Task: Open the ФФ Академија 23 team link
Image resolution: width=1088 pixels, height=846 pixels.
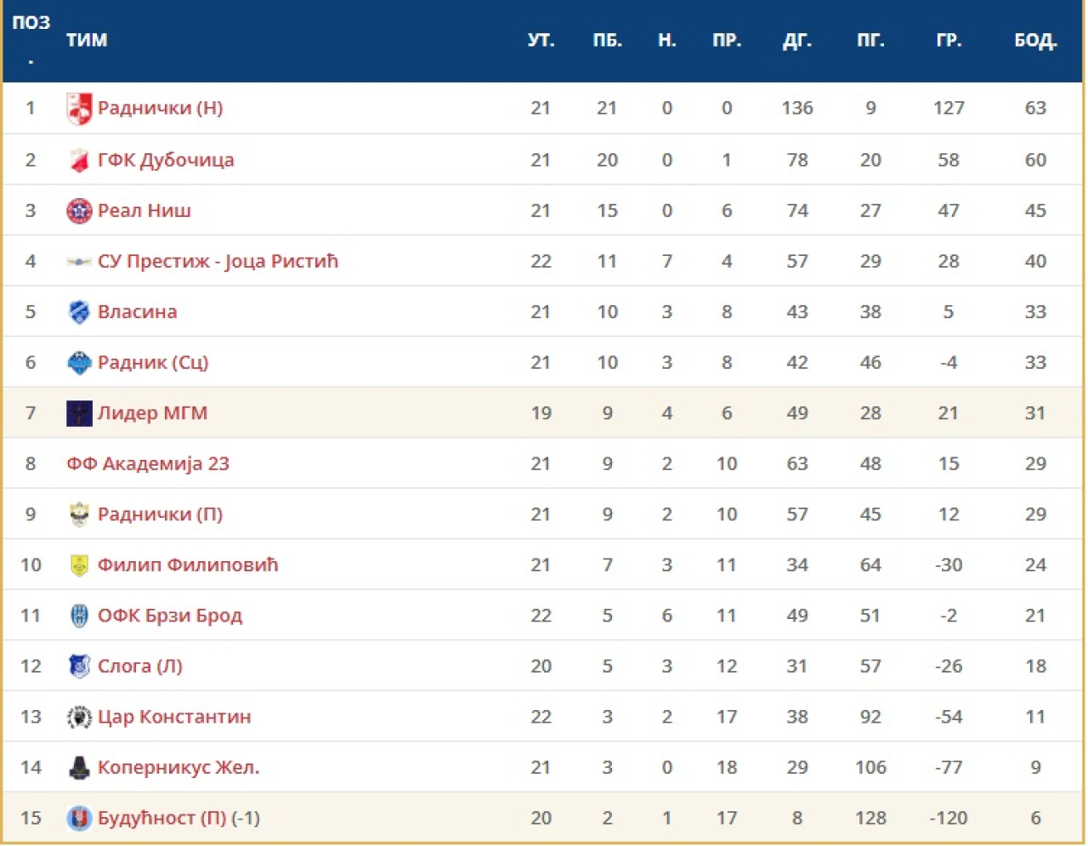Action: [148, 464]
